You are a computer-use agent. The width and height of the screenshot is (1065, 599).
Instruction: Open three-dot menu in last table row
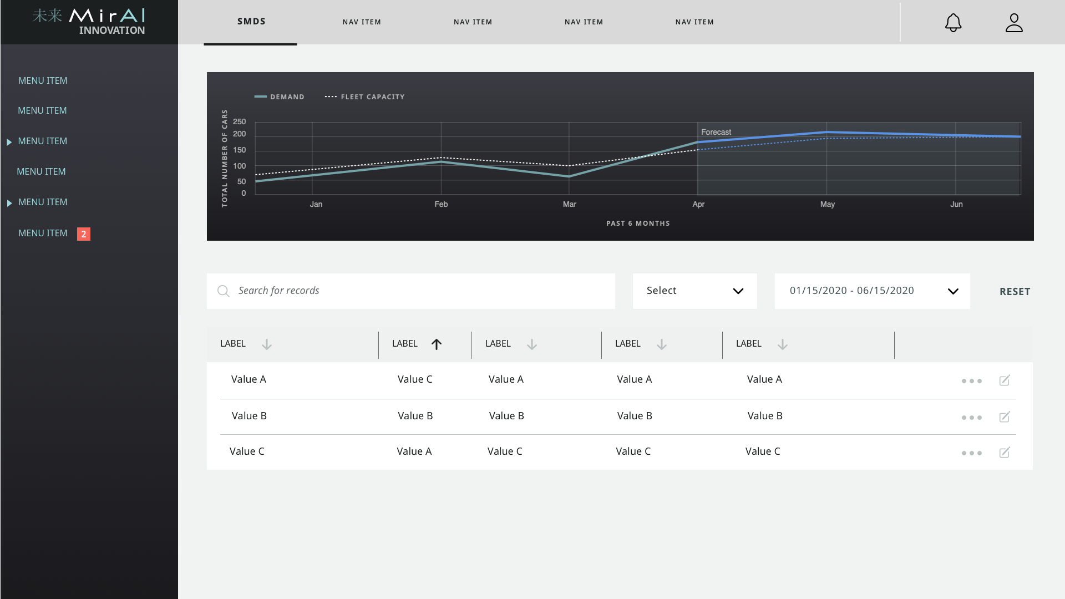click(x=971, y=453)
